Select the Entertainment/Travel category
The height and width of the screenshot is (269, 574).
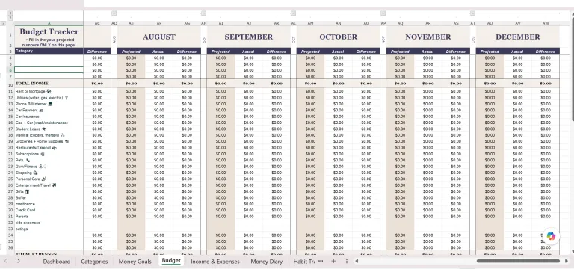(49, 185)
